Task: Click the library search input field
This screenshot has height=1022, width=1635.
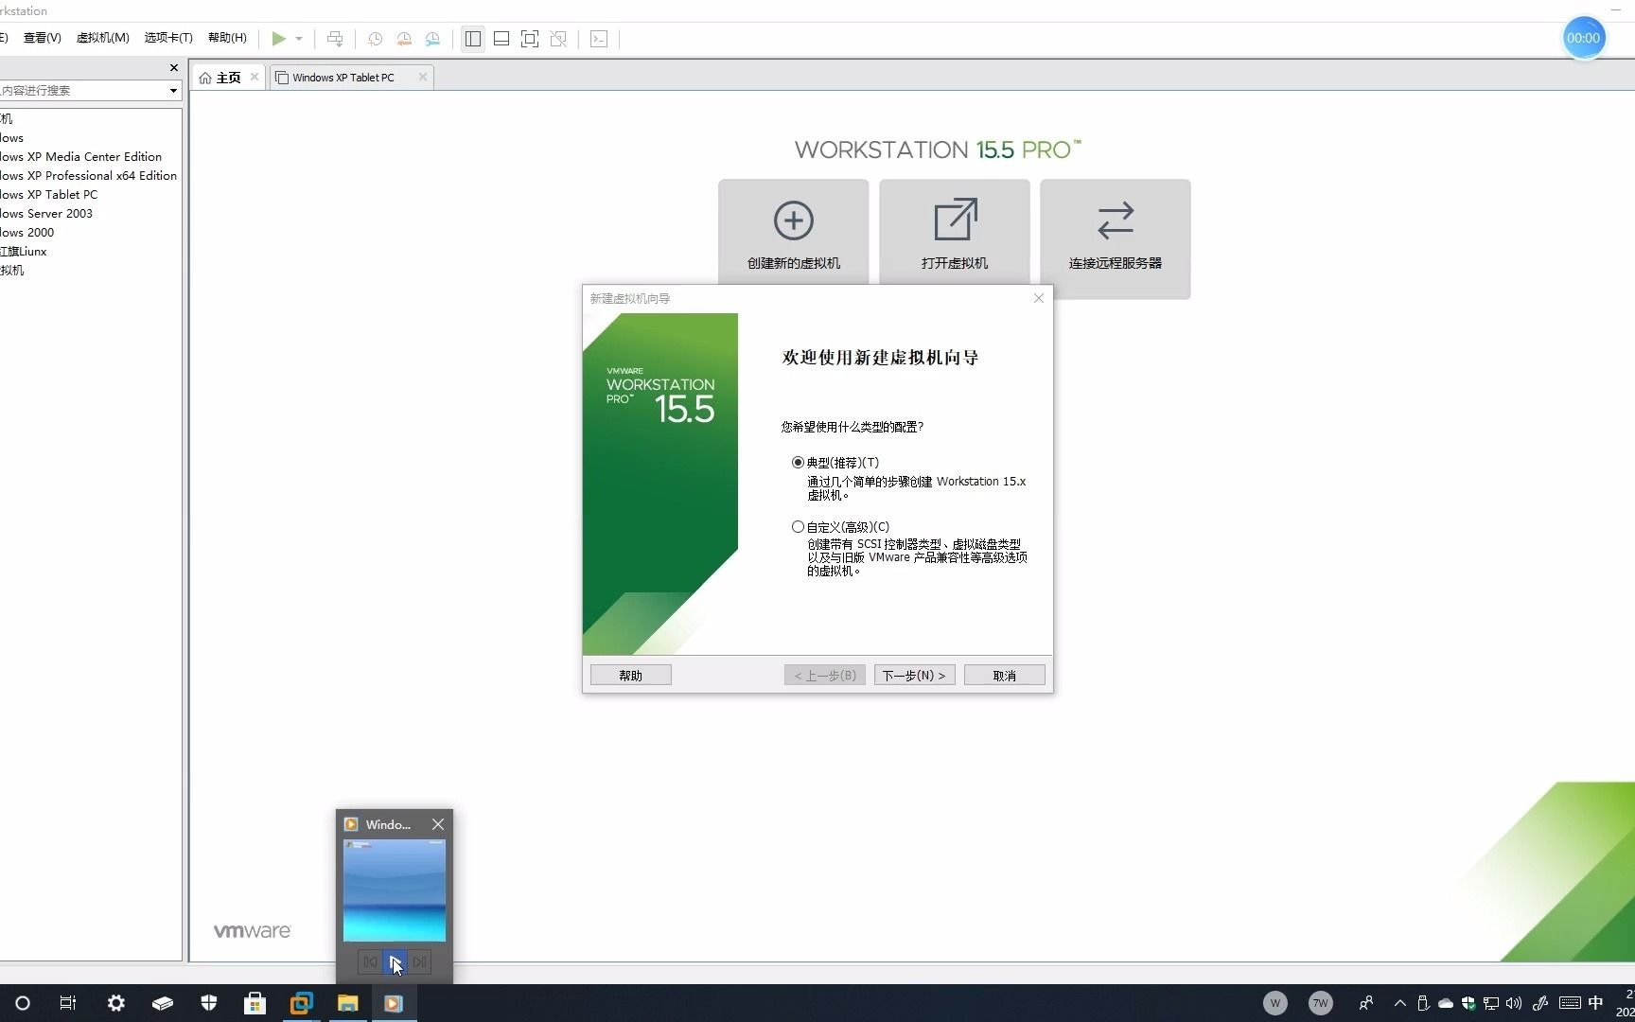Action: (82, 91)
